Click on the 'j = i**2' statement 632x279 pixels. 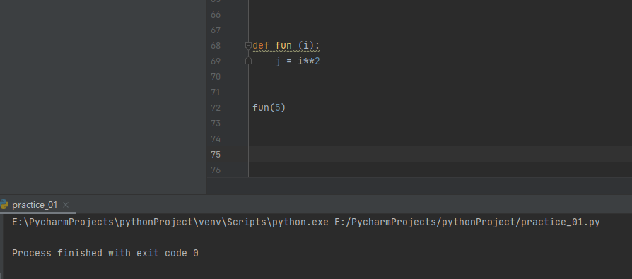tap(298, 61)
